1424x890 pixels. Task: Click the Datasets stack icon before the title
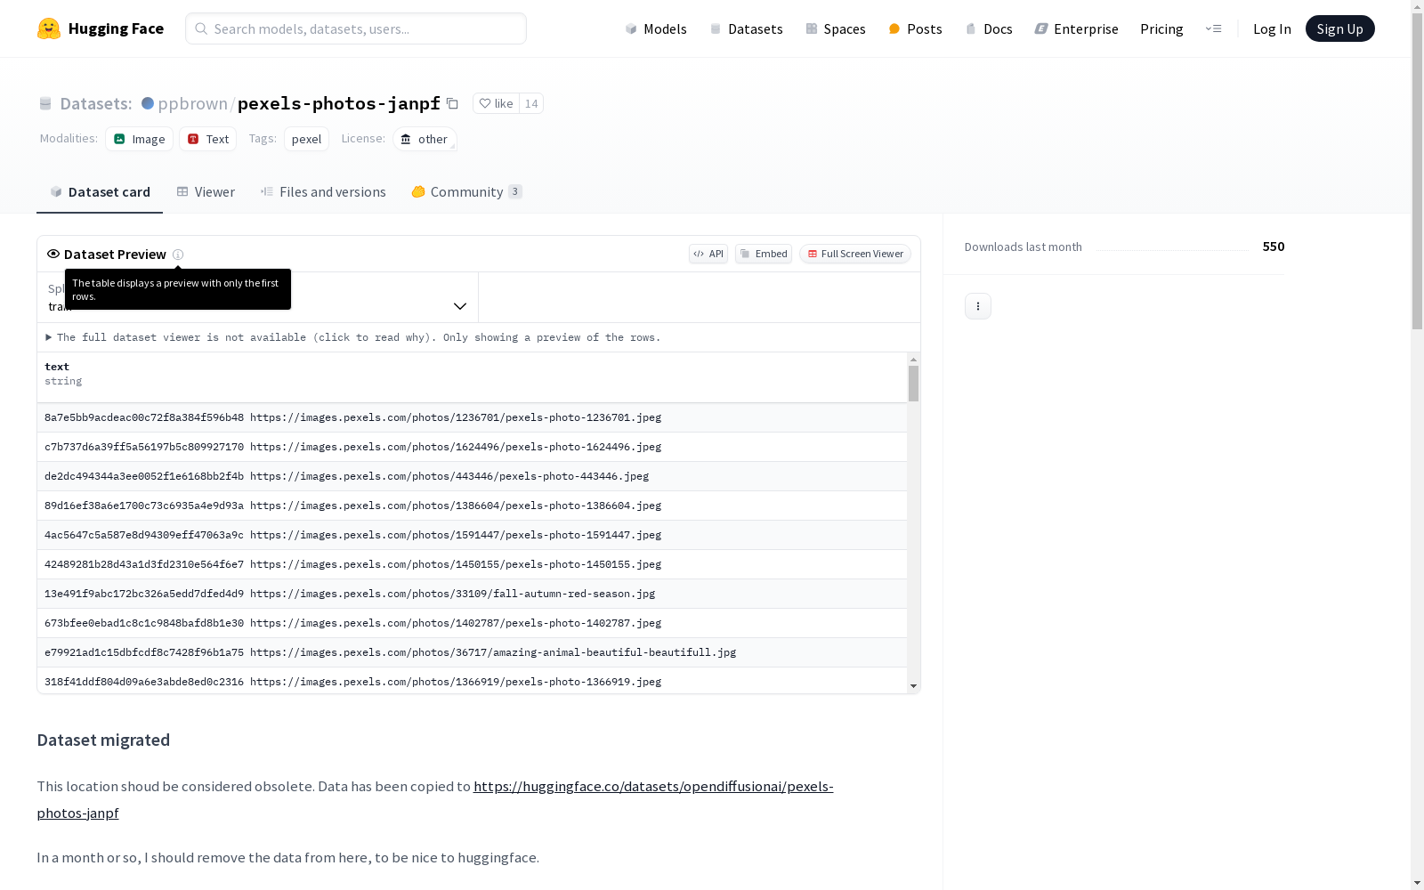click(45, 103)
